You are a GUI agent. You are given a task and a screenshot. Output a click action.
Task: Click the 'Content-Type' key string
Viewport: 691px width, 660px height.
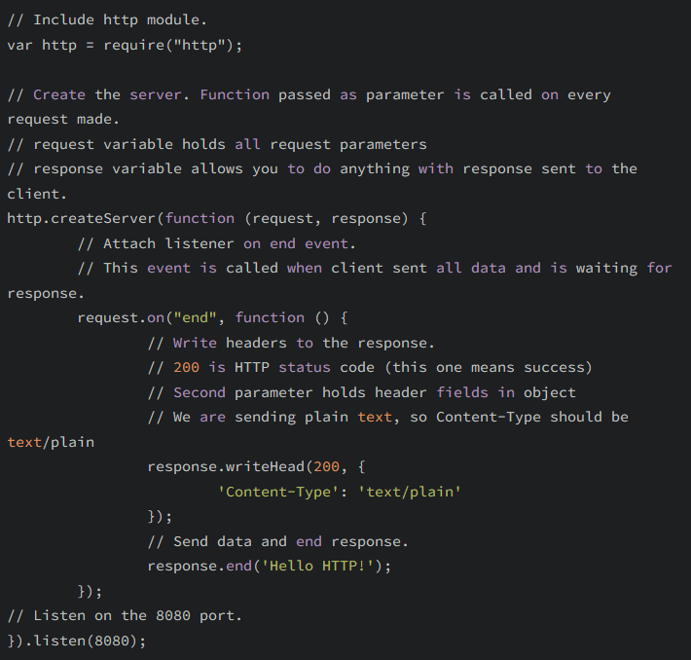(x=278, y=492)
